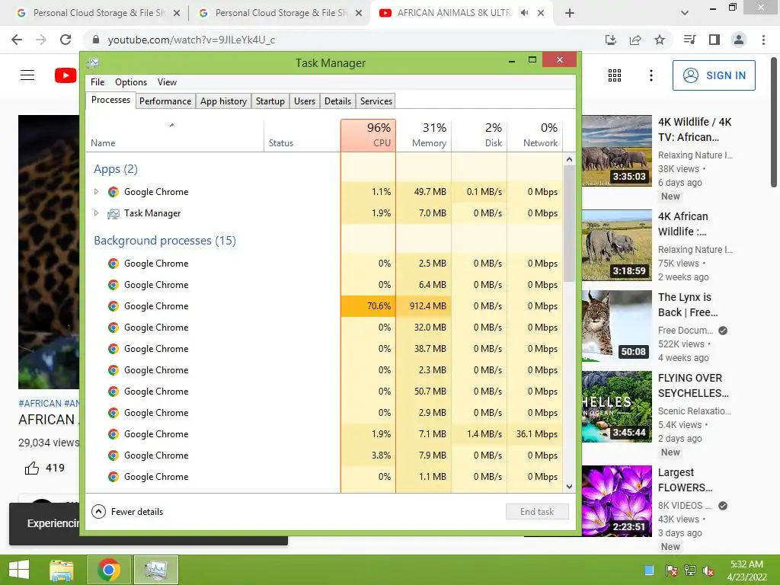The height and width of the screenshot is (585, 780).
Task: Select the Chrome process using 36.1 Mbps network
Action: point(324,433)
